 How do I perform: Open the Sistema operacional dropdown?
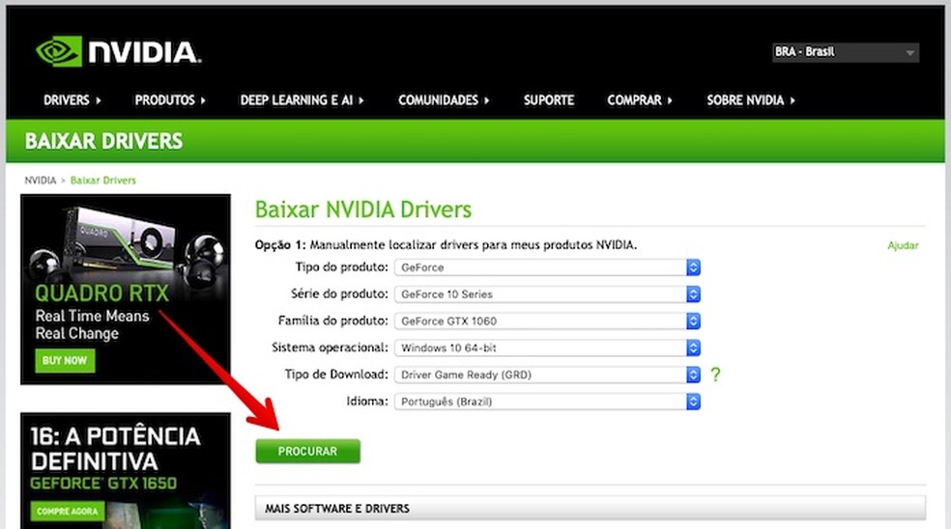[x=546, y=348]
